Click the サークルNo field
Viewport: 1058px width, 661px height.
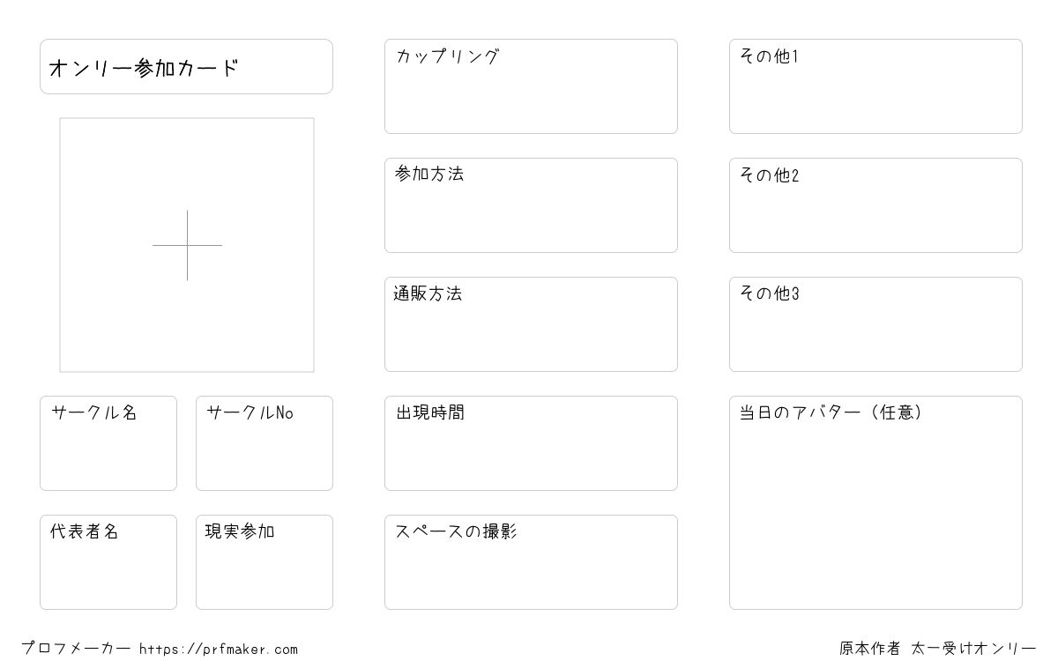pos(264,443)
